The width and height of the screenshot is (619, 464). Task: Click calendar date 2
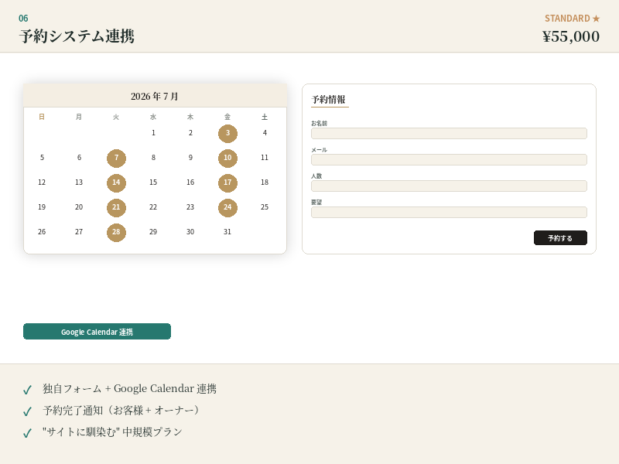[x=190, y=133]
